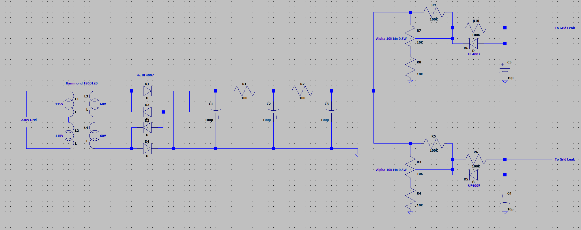Select capacitor C2 symbol
The height and width of the screenshot is (230, 581).
coord(273,112)
